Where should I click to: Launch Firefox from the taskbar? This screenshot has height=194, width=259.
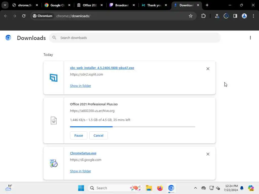pyautogui.click(x=160, y=188)
